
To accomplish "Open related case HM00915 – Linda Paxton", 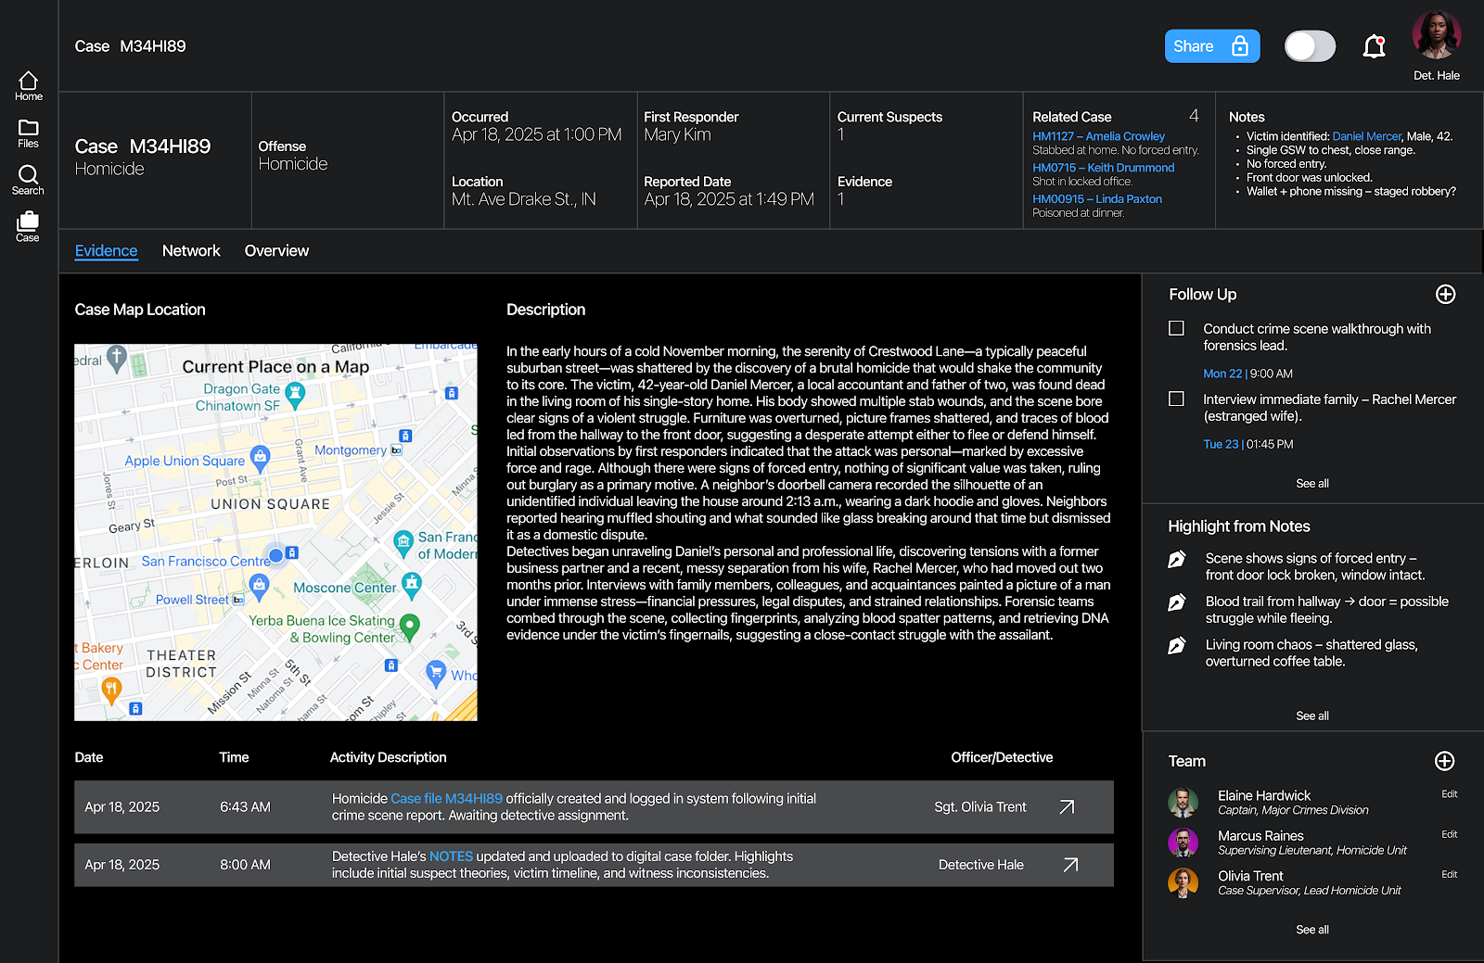I will click(1097, 199).
